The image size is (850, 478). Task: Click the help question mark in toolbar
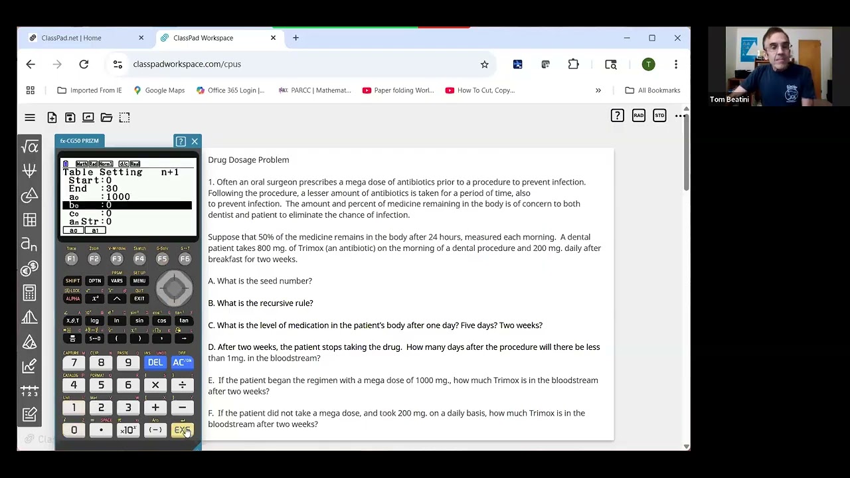pos(618,116)
